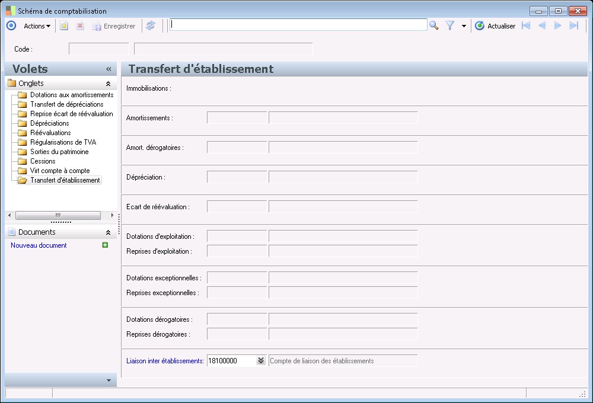Click the Liaison inter établissements link label
Image resolution: width=593 pixels, height=403 pixels.
pos(165,361)
